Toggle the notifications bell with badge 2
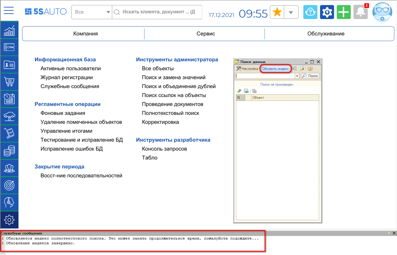Image resolution: width=397 pixels, height=255 pixels. pyautogui.click(x=361, y=12)
